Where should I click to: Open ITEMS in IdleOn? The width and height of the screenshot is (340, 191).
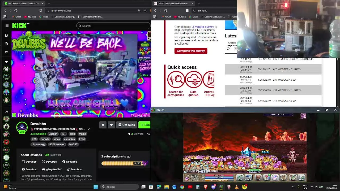point(258,177)
